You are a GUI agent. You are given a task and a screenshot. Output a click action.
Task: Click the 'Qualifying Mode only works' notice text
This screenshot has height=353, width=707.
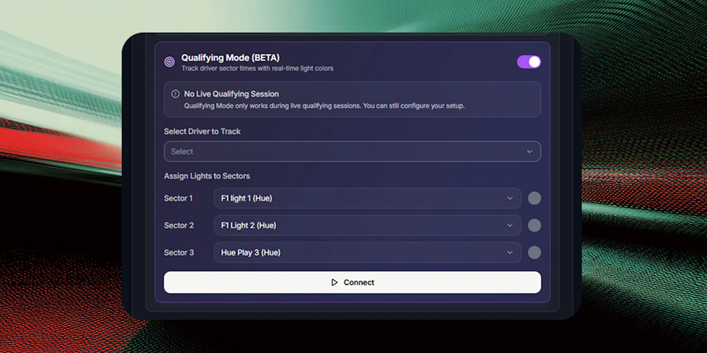[324, 106]
